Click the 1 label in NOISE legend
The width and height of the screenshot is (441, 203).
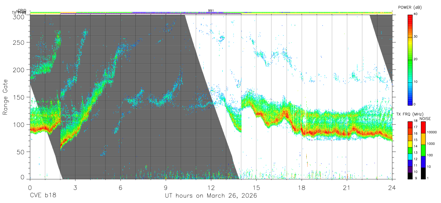click(428, 178)
